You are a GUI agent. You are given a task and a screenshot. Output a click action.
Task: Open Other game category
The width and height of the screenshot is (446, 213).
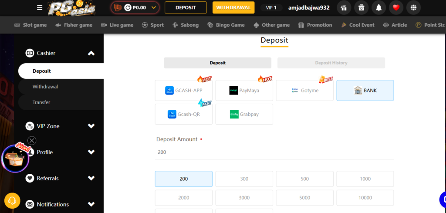click(x=271, y=25)
